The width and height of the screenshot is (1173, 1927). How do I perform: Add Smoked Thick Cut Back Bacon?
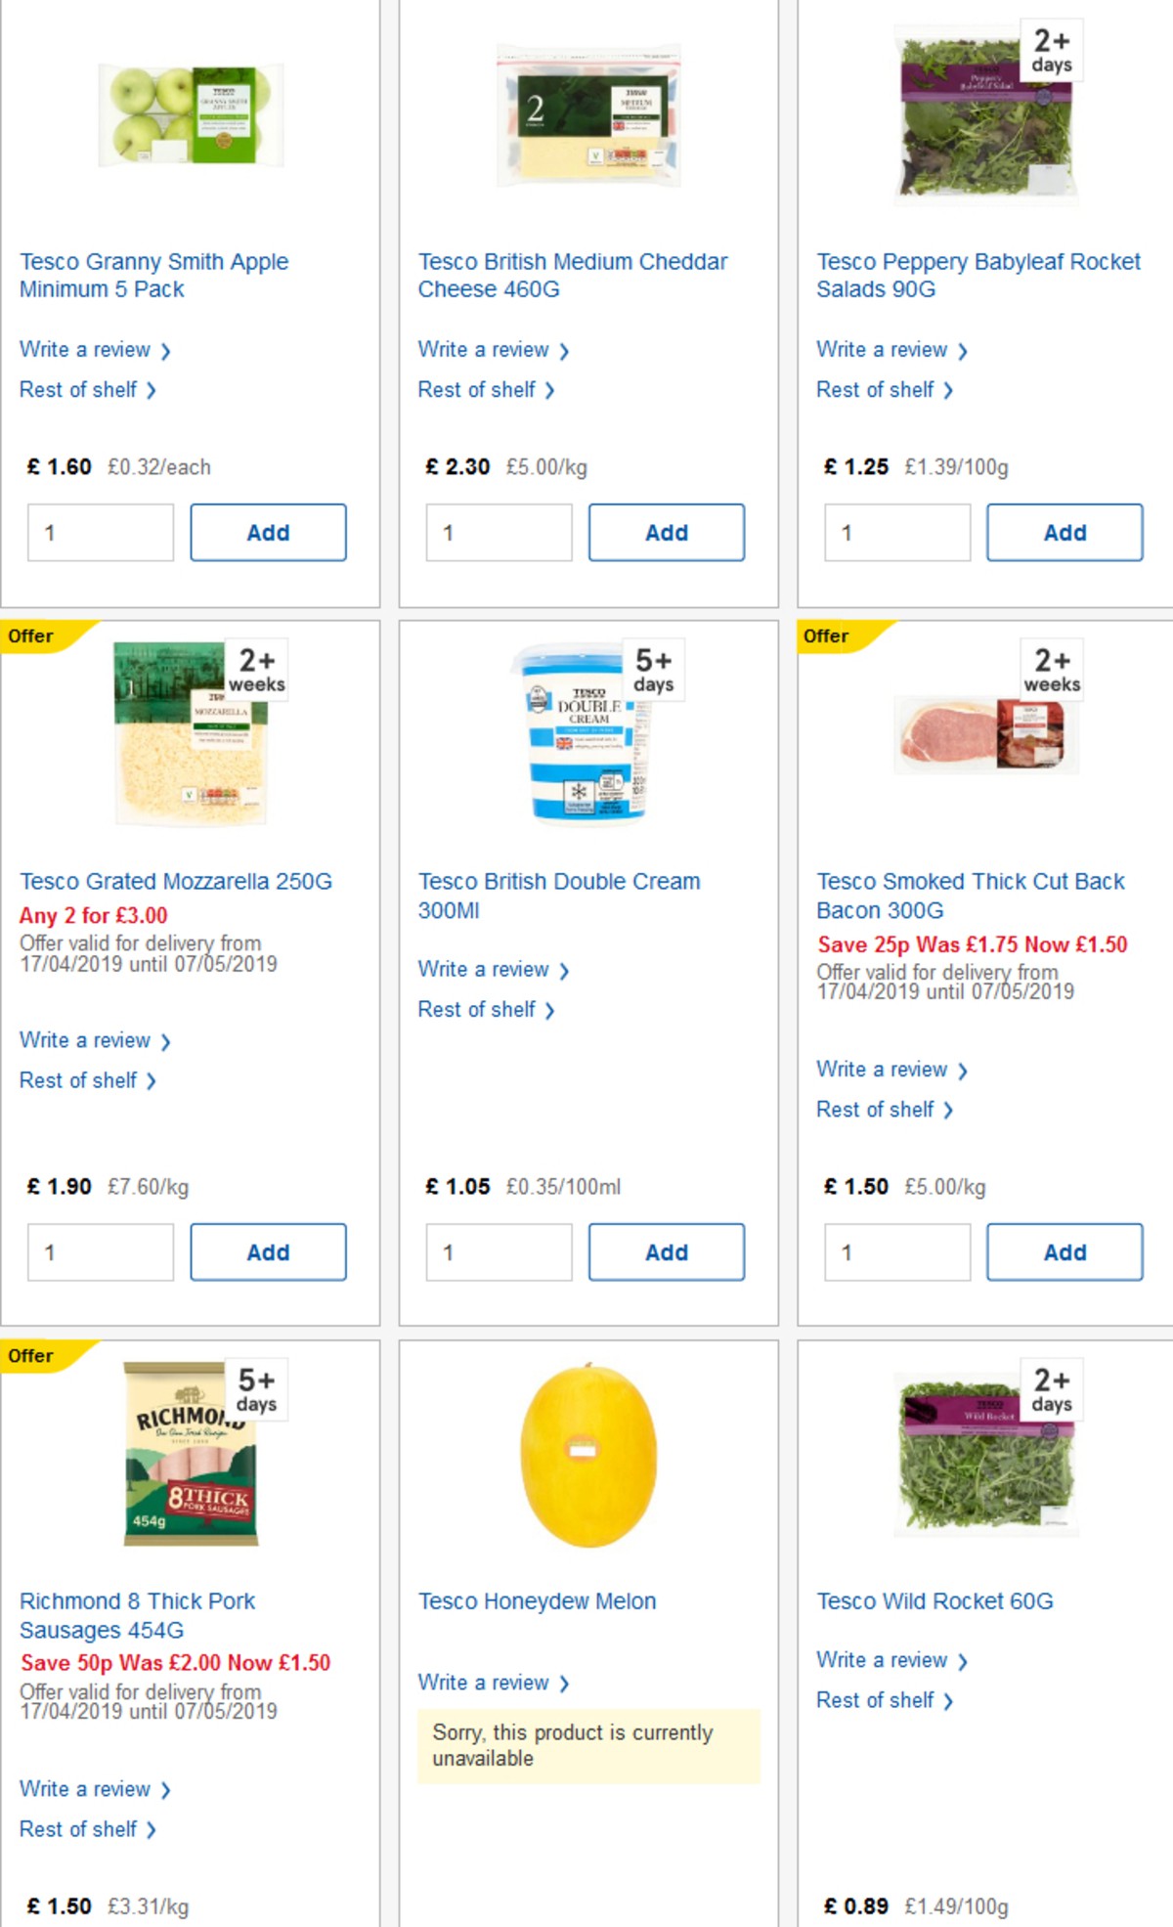coord(1064,1251)
